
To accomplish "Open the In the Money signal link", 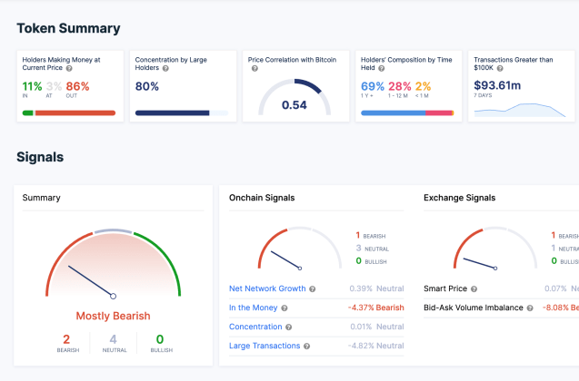I will click(254, 308).
